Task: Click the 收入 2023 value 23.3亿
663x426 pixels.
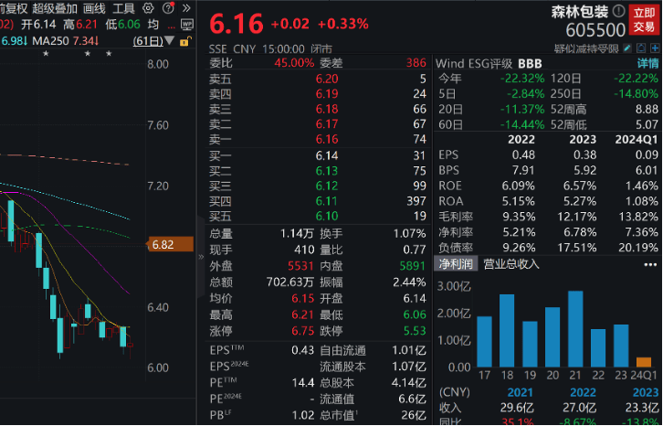Action: point(641,409)
